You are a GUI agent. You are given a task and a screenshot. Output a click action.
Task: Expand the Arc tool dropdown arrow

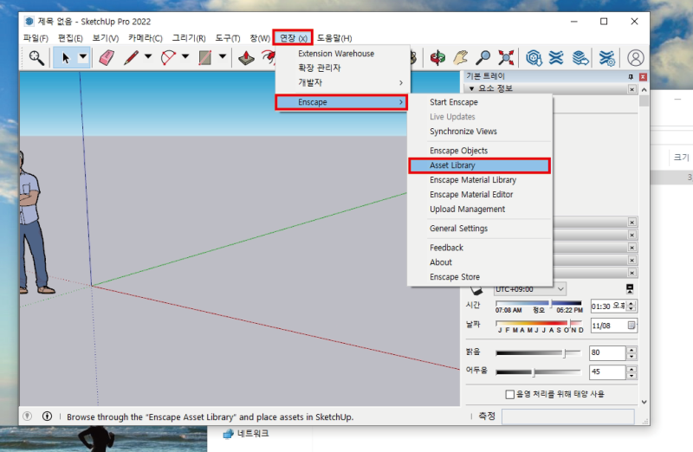[185, 56]
